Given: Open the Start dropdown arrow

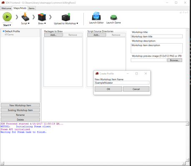Looking at the screenshot, I should tap(10, 25).
